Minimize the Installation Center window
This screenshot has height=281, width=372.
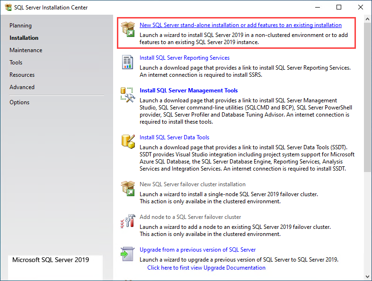[x=318, y=8]
